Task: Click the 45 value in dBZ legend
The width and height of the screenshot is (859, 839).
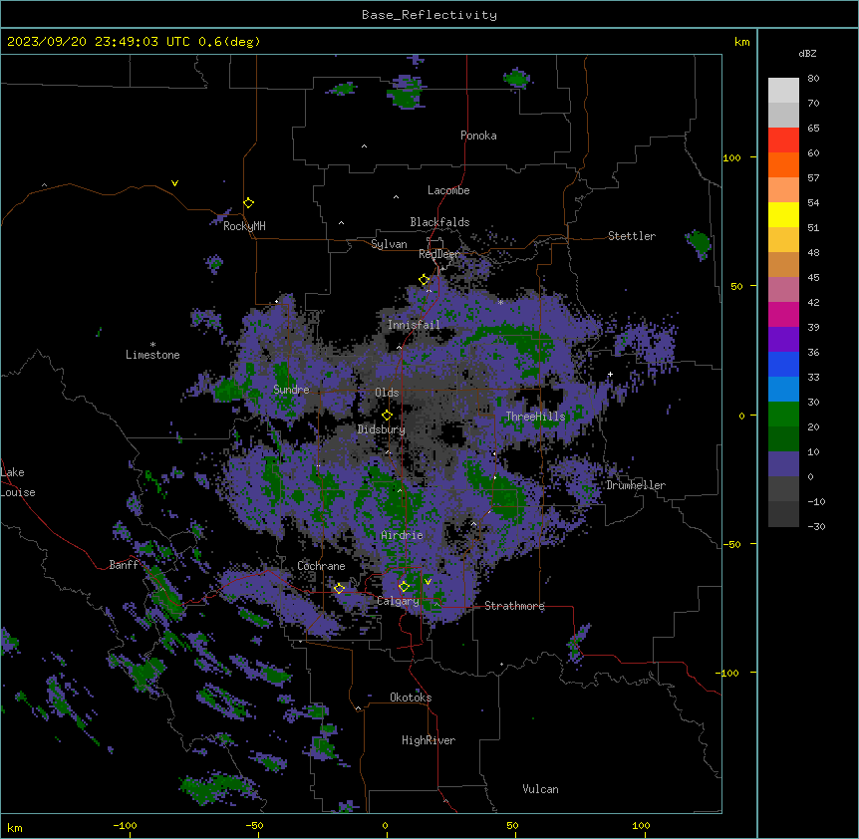Action: point(813,278)
